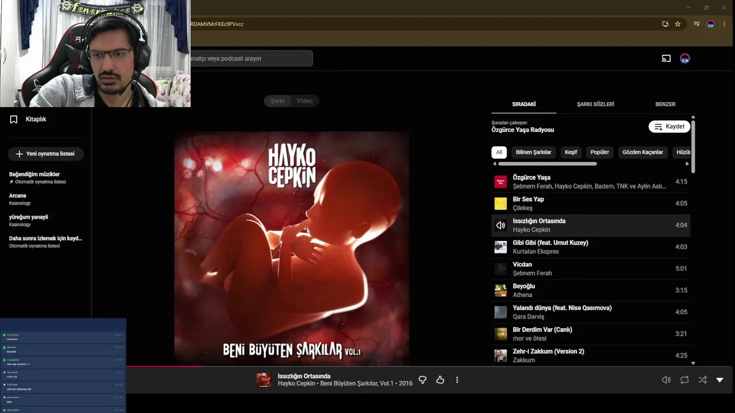The image size is (735, 413).
Task: Toggle repeat mode in the player bar
Action: 684,380
